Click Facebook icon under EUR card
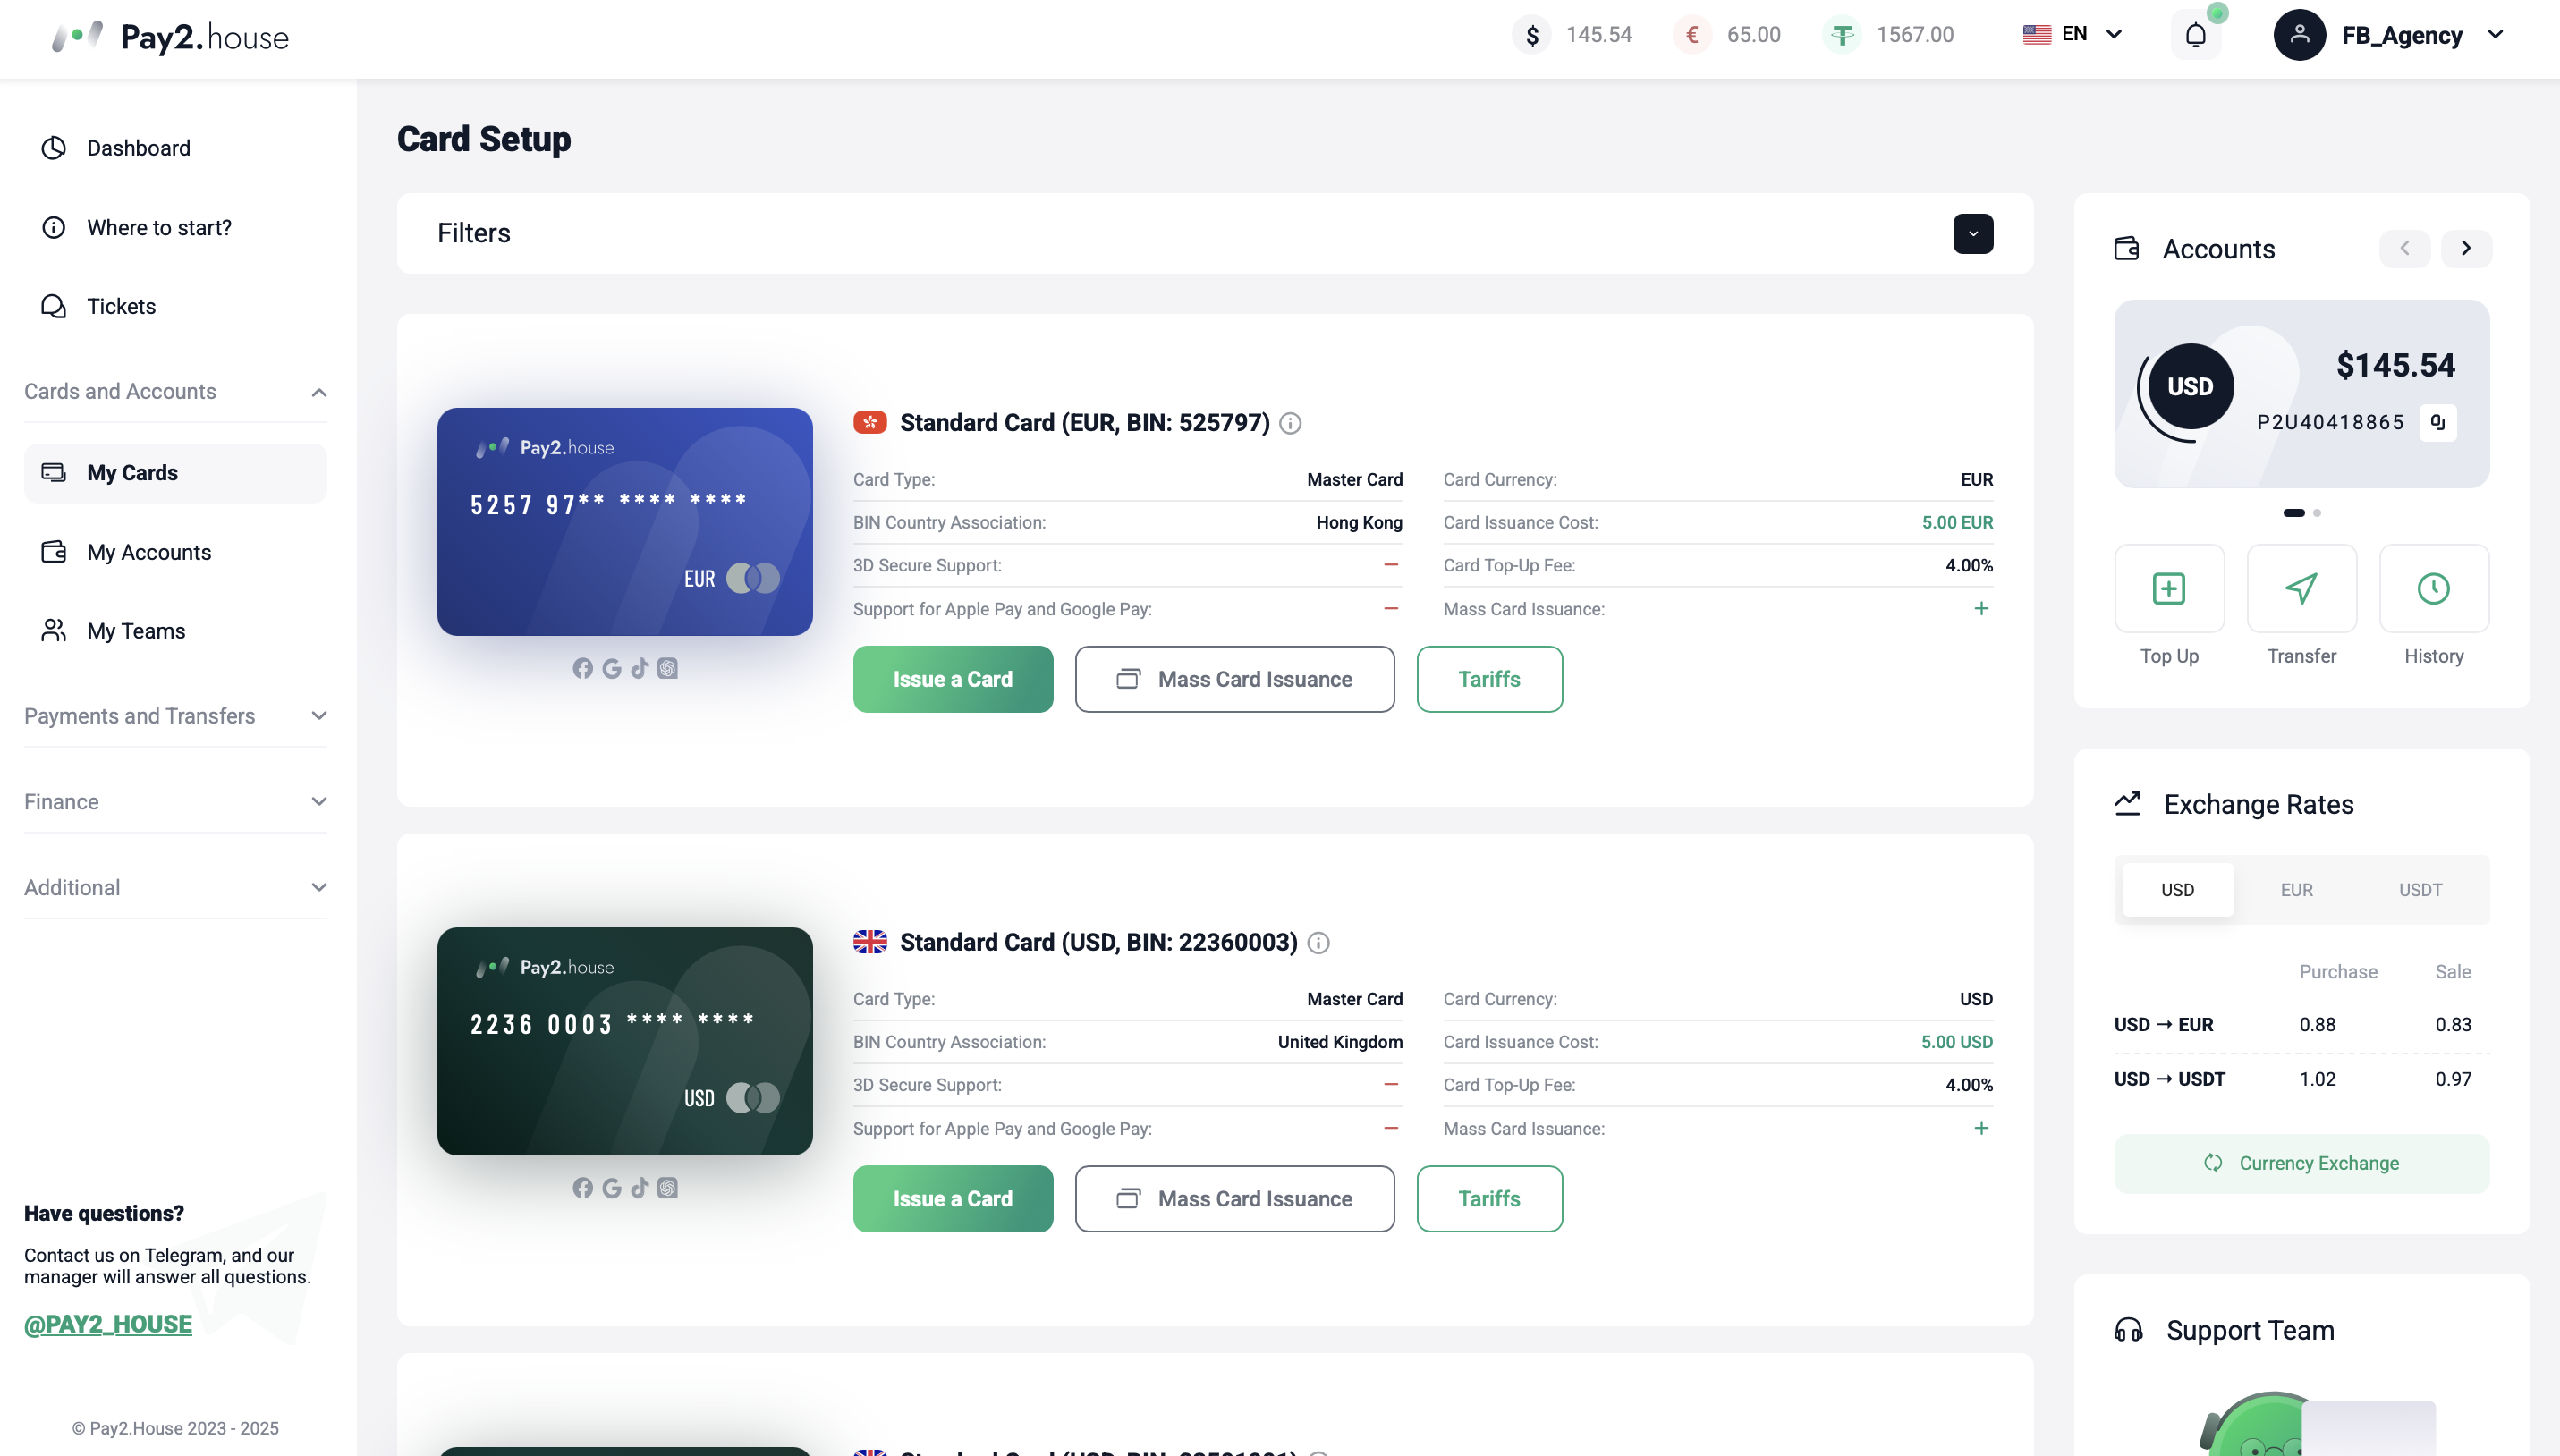This screenshot has width=2560, height=1456. 583,668
